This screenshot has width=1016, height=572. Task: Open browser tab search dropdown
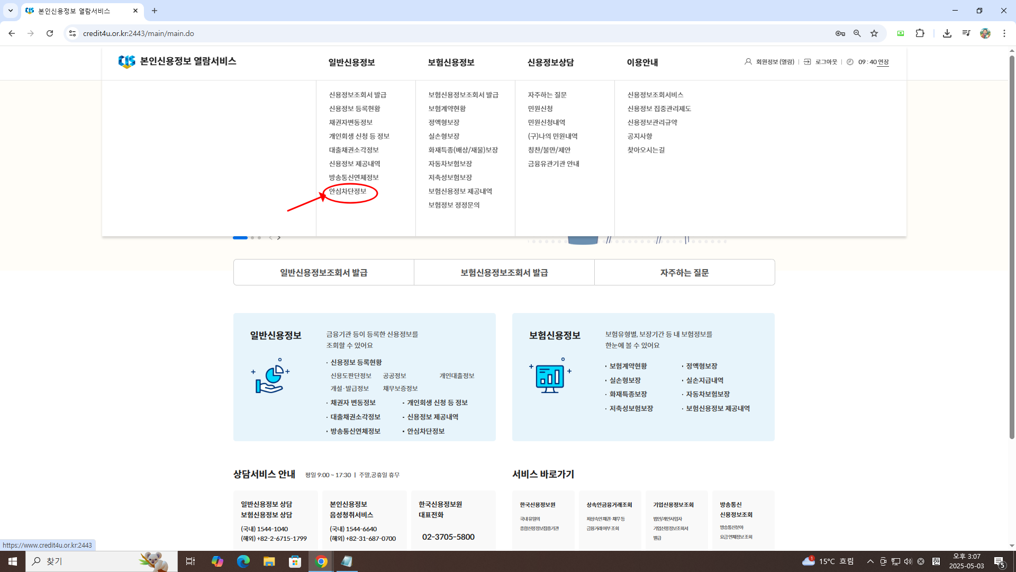click(11, 11)
